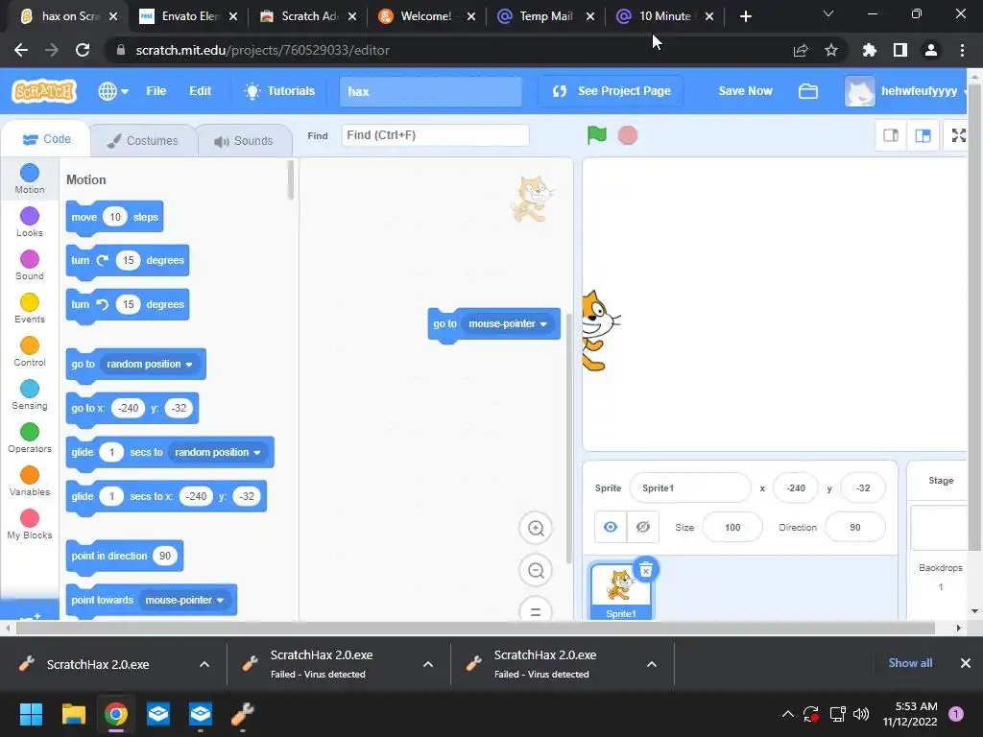Open the My Stuff folder icon
983x737 pixels.
click(808, 91)
